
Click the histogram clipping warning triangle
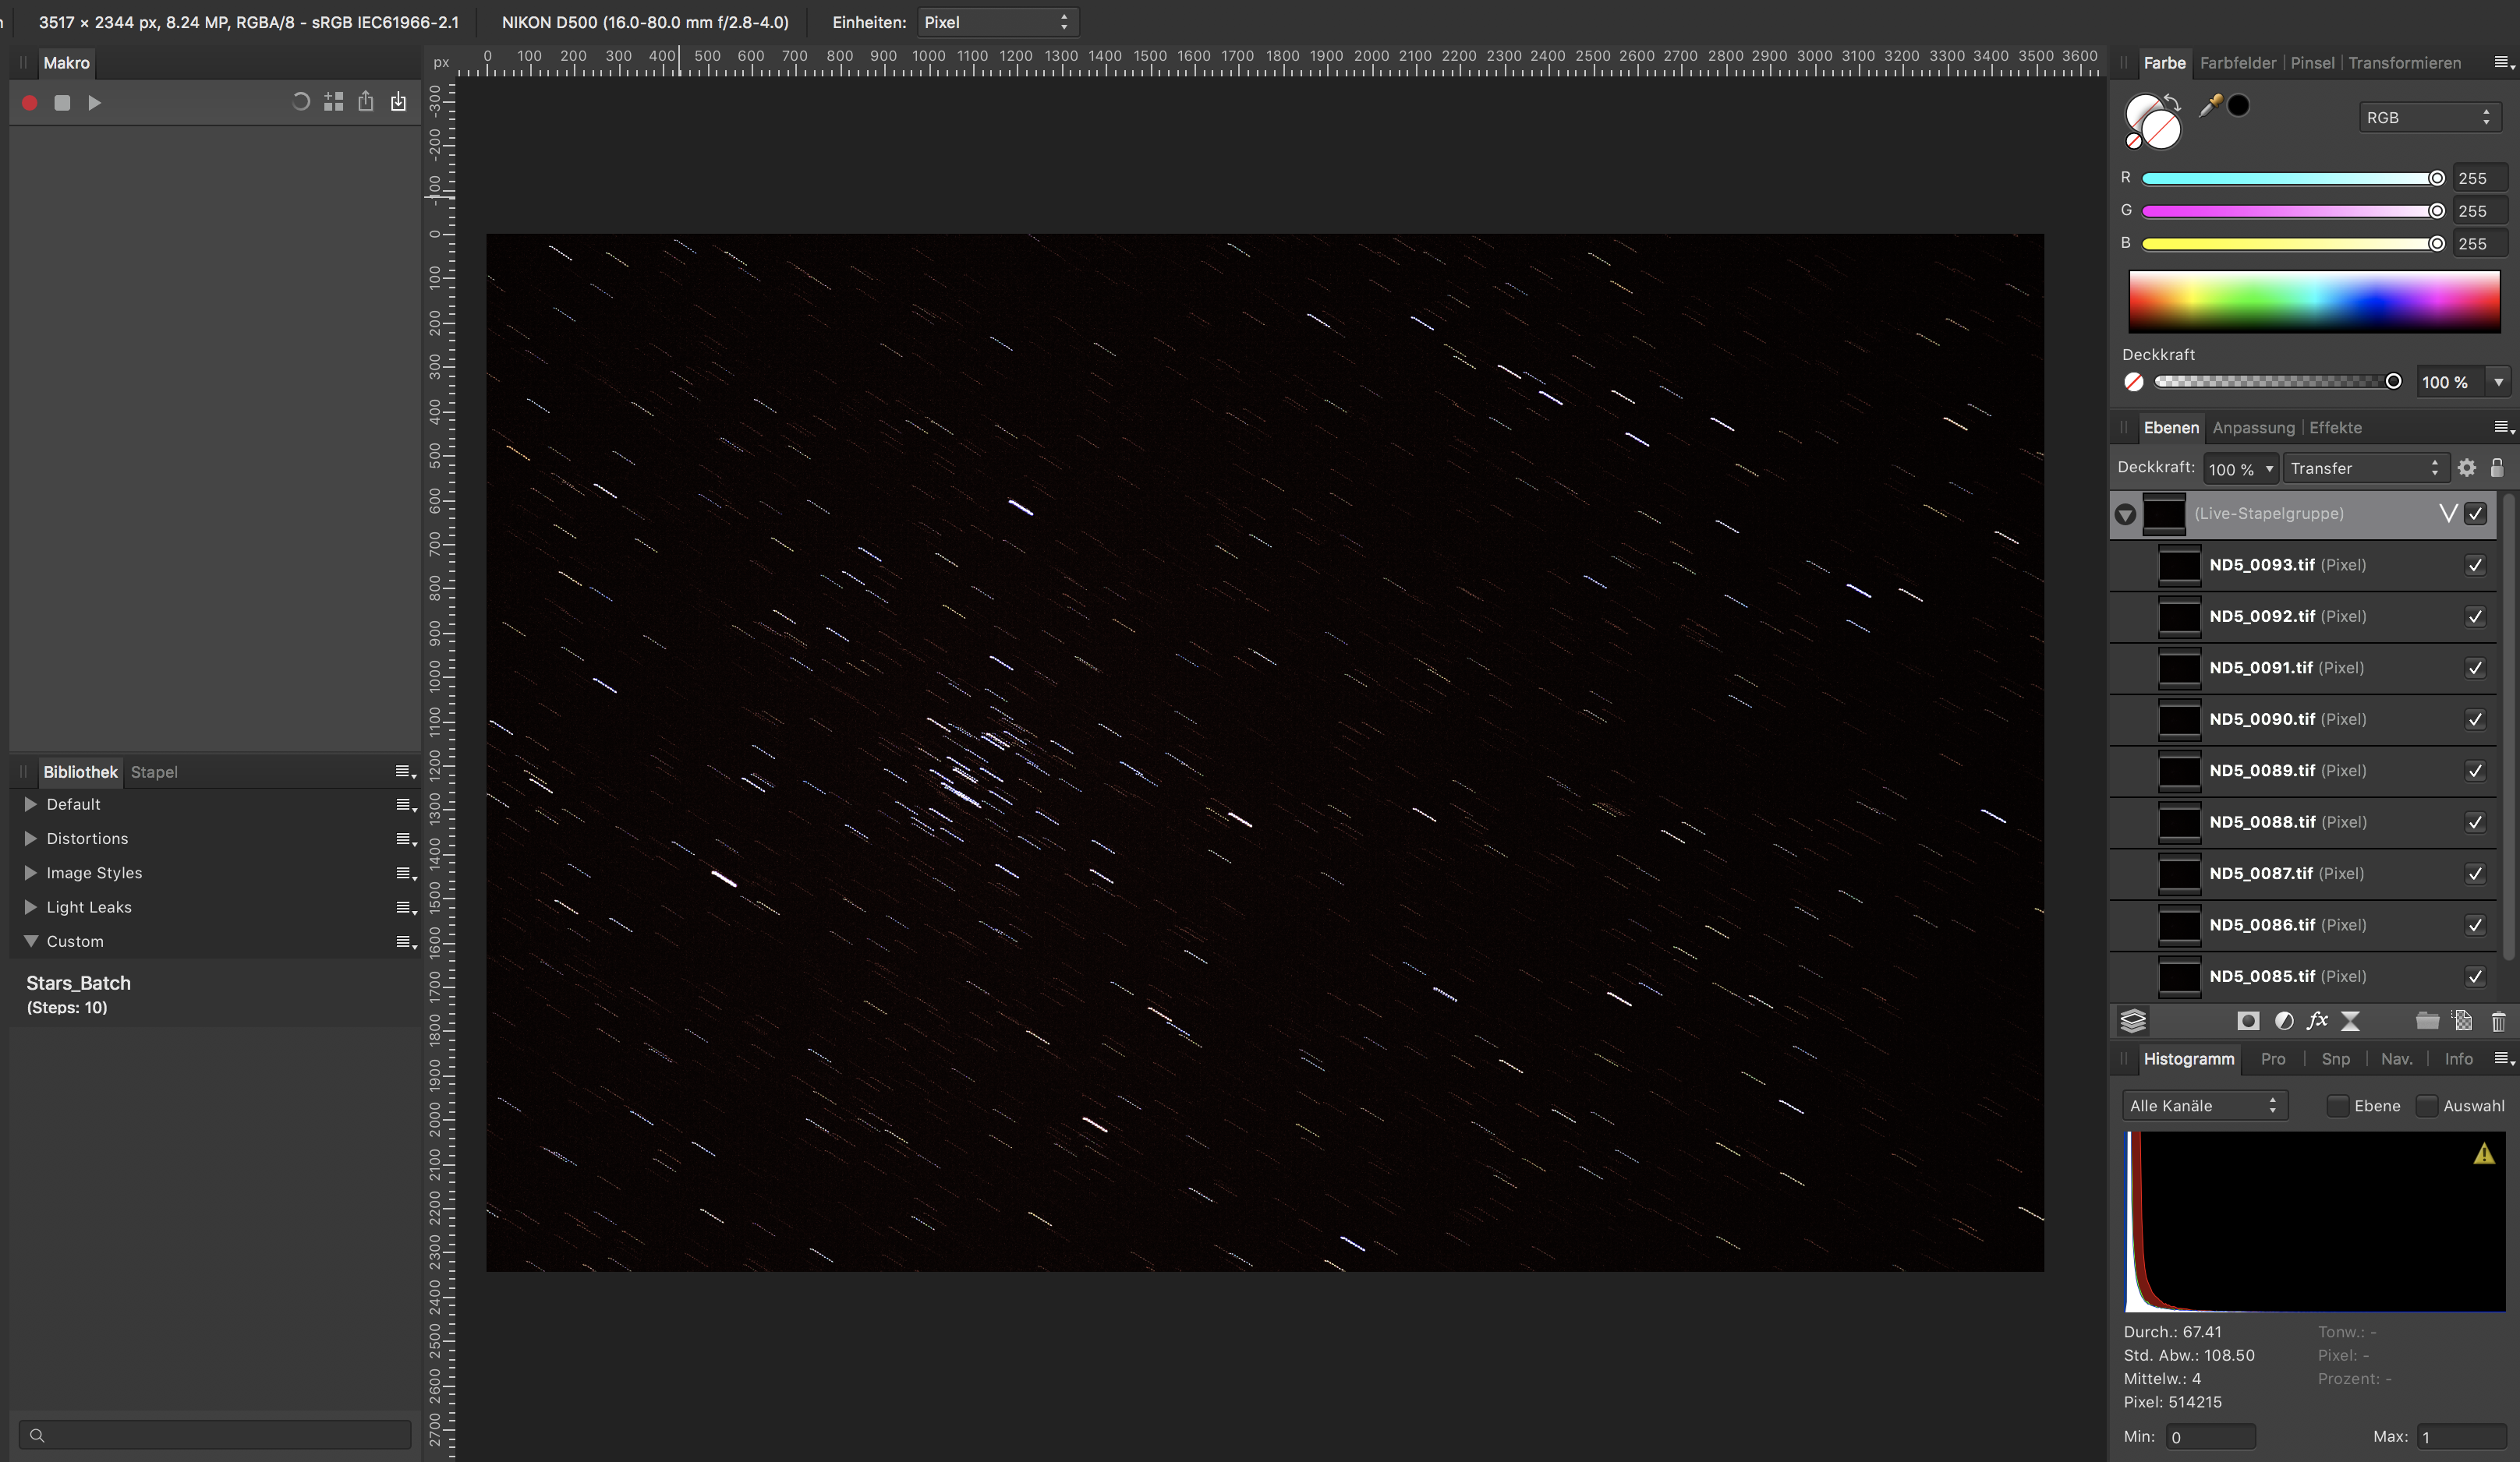click(x=2484, y=1154)
